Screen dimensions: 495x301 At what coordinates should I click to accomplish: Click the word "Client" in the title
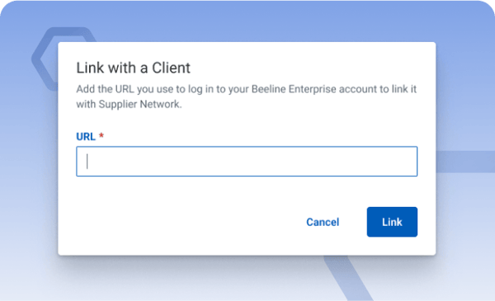click(171, 68)
